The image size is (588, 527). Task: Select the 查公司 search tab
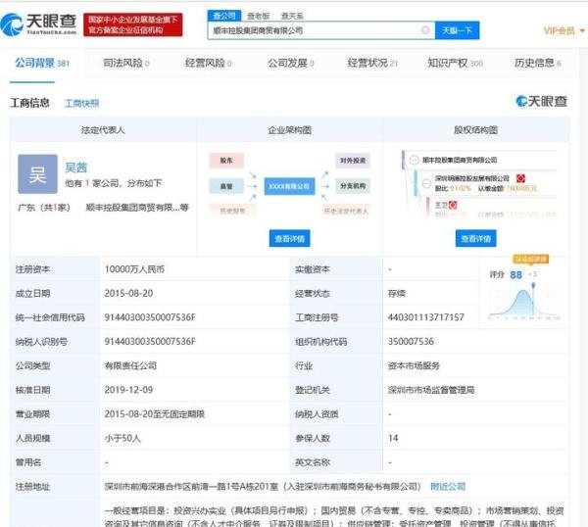tap(223, 16)
